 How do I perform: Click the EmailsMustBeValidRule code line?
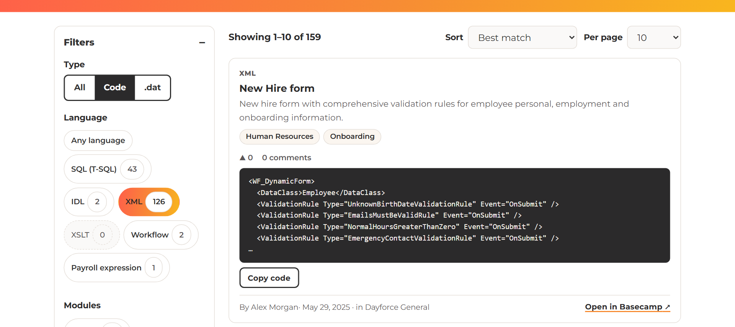coord(389,215)
